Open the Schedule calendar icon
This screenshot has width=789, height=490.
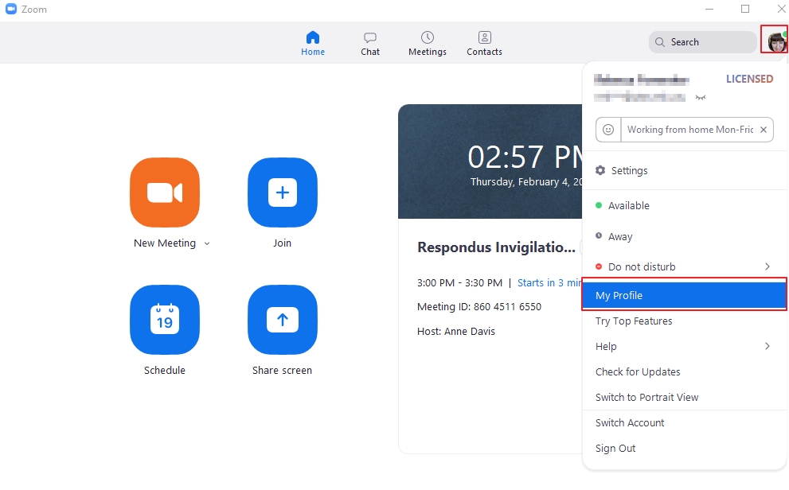click(x=165, y=320)
